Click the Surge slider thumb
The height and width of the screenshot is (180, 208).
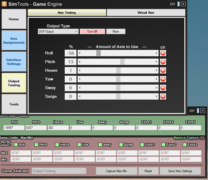[x=118, y=96]
